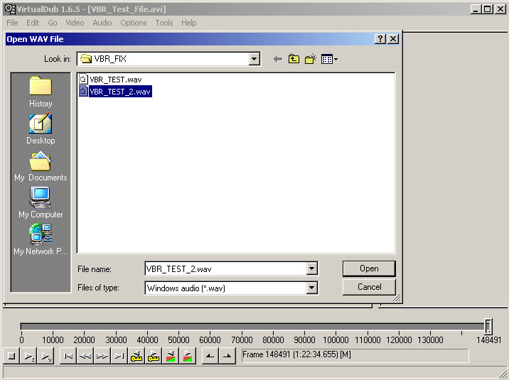Image resolution: width=509 pixels, height=380 pixels.
Task: Click the dialog help question-mark button
Action: (x=380, y=39)
